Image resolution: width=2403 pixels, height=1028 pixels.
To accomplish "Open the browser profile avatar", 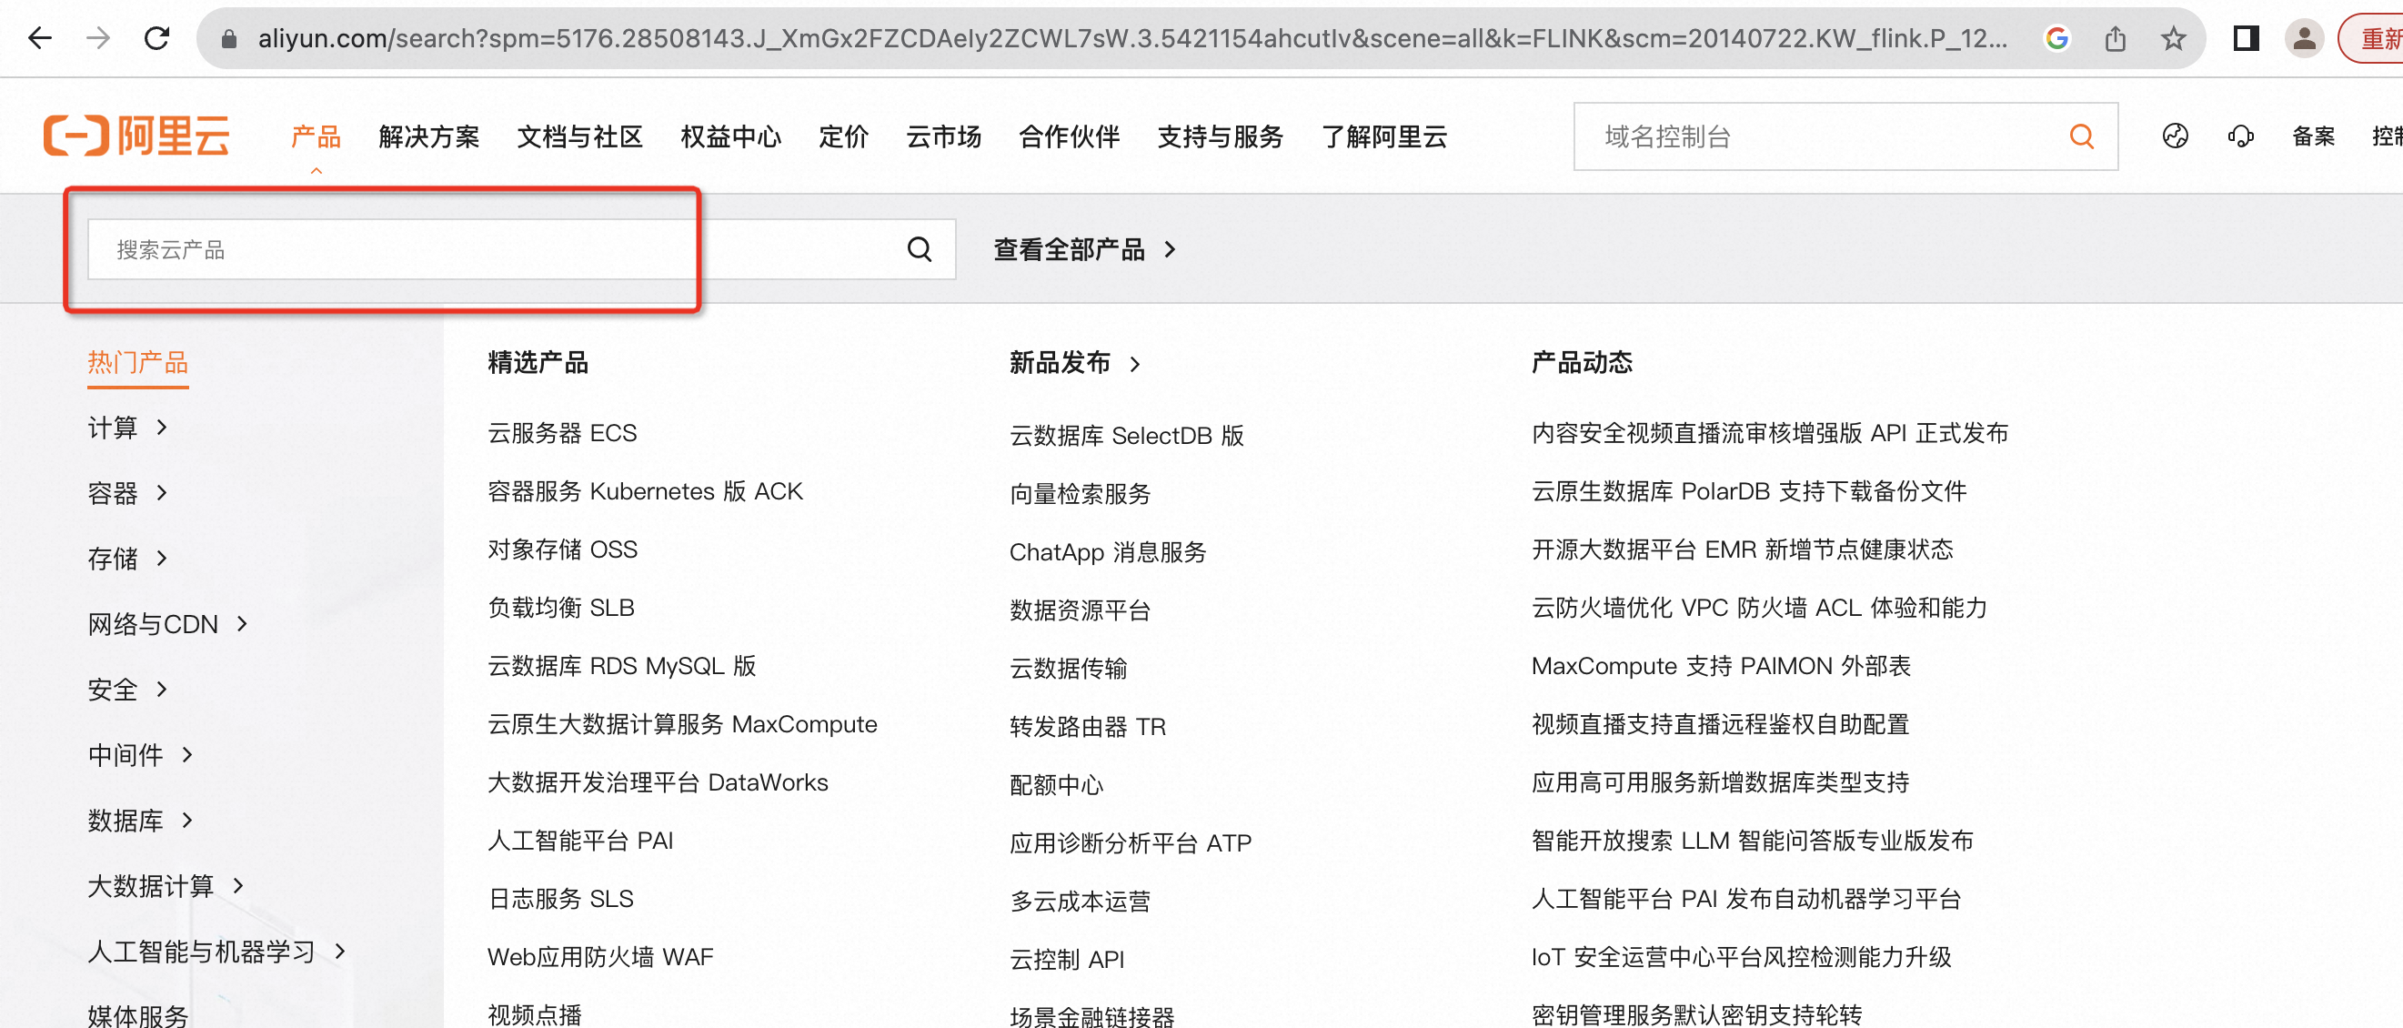I will (2303, 38).
